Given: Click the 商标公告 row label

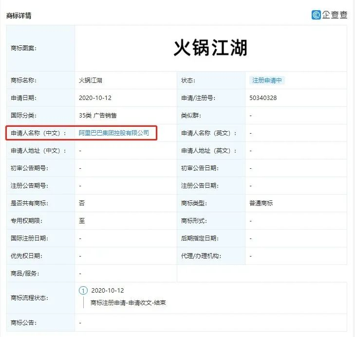Looking at the screenshot, I should [23, 323].
